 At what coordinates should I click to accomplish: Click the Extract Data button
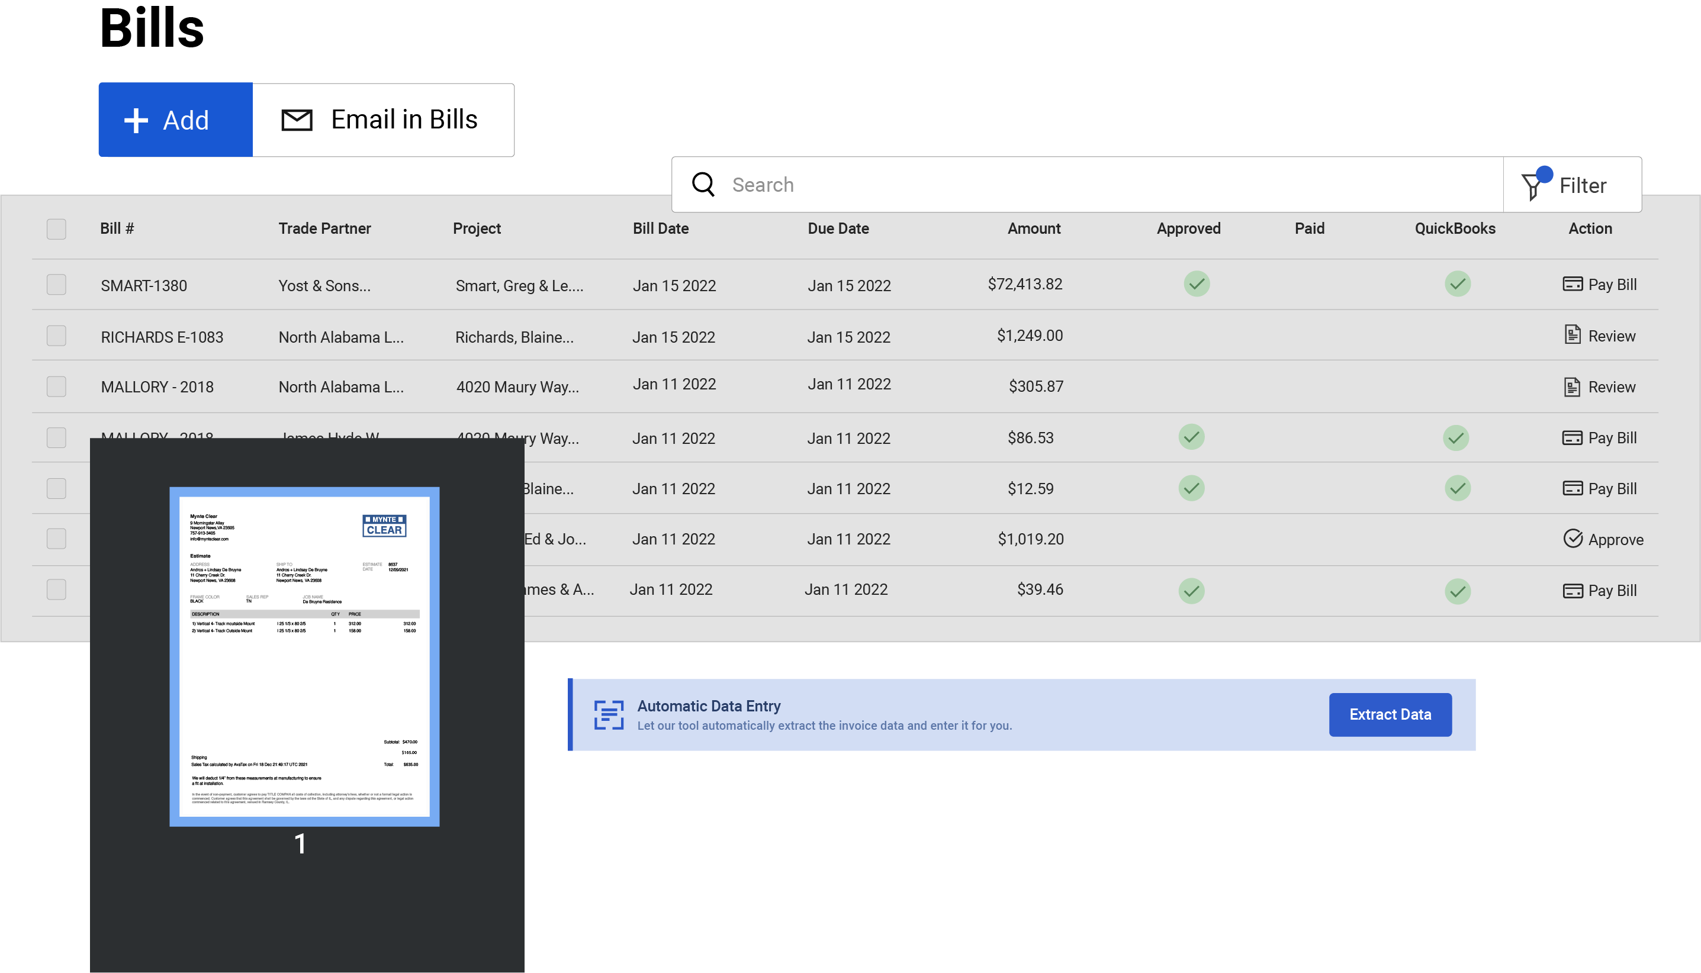(1390, 714)
